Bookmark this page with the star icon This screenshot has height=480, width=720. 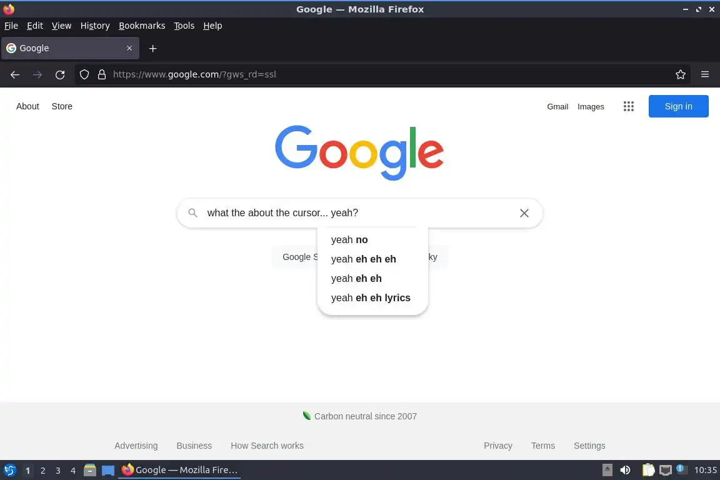681,74
